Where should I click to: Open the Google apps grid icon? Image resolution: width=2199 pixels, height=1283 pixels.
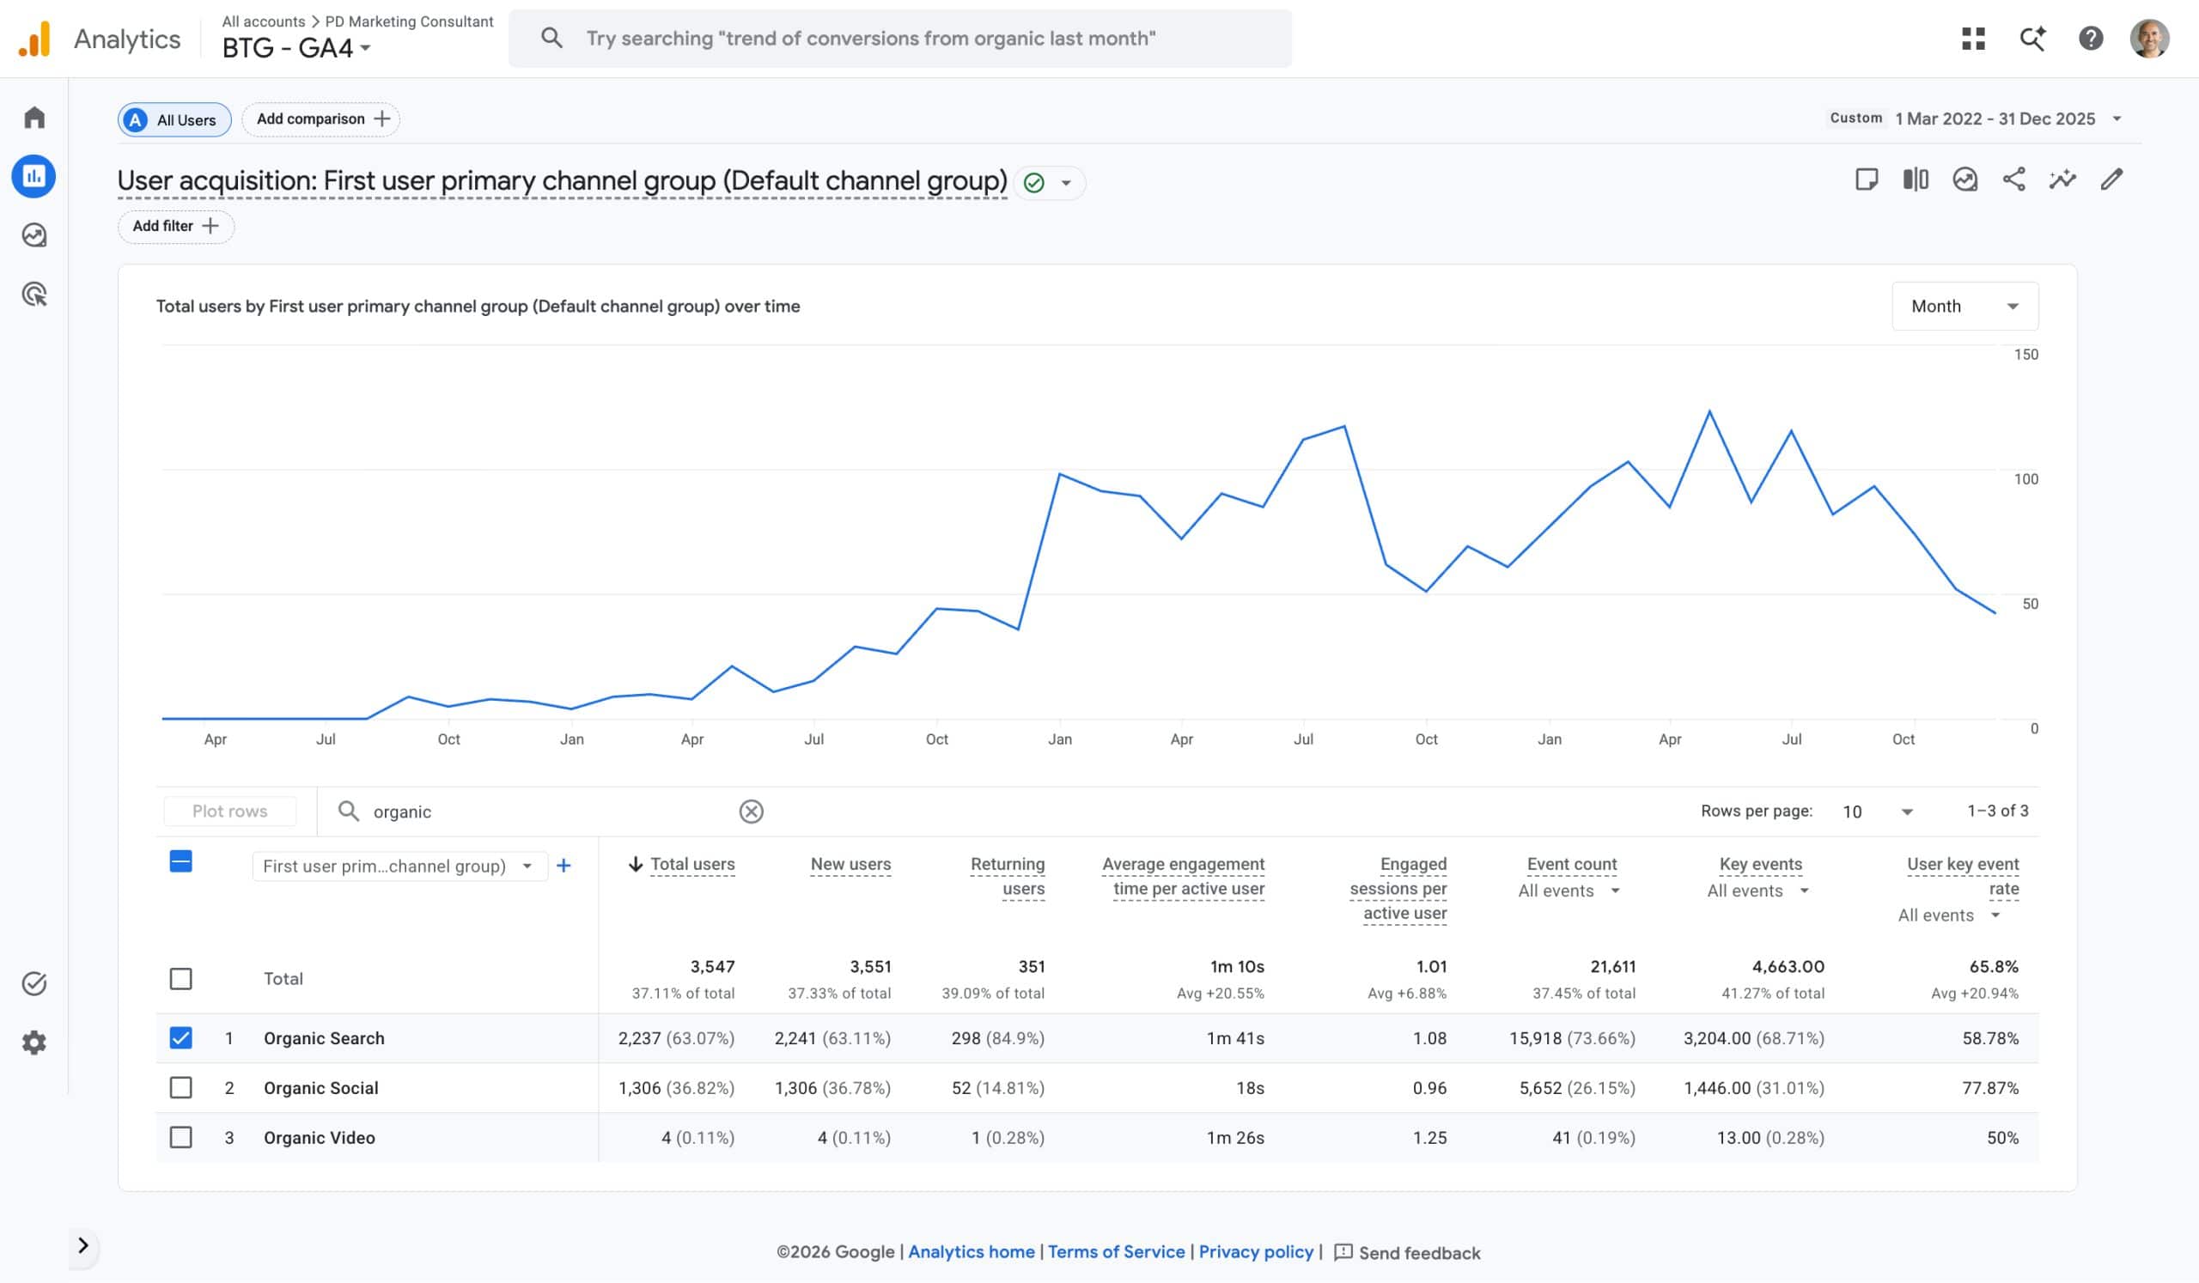point(1973,39)
